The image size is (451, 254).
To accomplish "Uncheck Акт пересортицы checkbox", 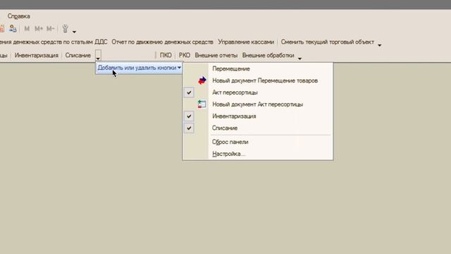I will [x=189, y=92].
